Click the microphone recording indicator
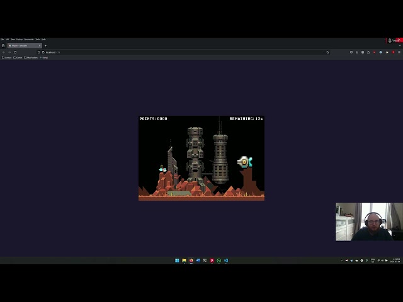The height and width of the screenshot is (302, 403). point(390,40)
